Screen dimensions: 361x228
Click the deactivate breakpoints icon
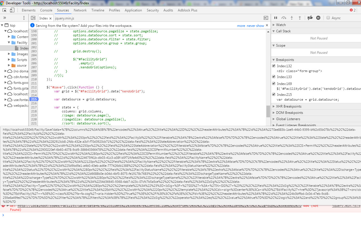(310, 18)
